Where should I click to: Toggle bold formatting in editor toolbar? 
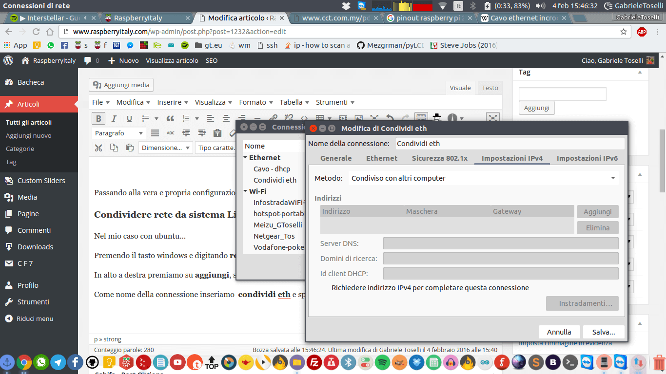[x=98, y=118]
